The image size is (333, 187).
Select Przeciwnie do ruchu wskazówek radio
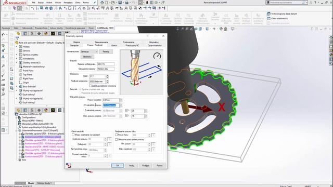click(x=80, y=93)
